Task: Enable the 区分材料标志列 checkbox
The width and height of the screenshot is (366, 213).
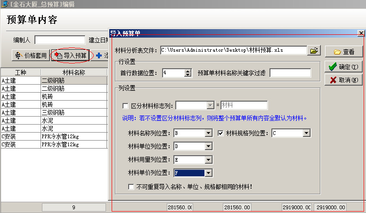Action: click(x=125, y=106)
